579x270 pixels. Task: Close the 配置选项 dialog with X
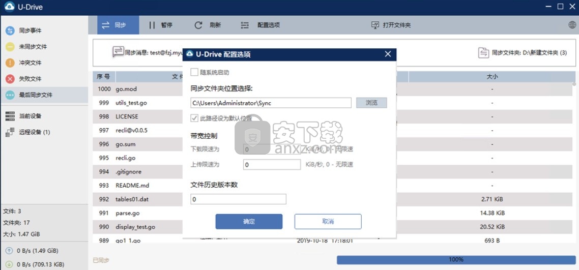coord(388,54)
